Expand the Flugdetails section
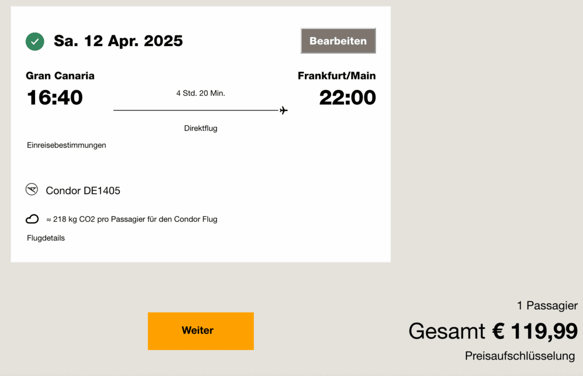 coord(46,238)
